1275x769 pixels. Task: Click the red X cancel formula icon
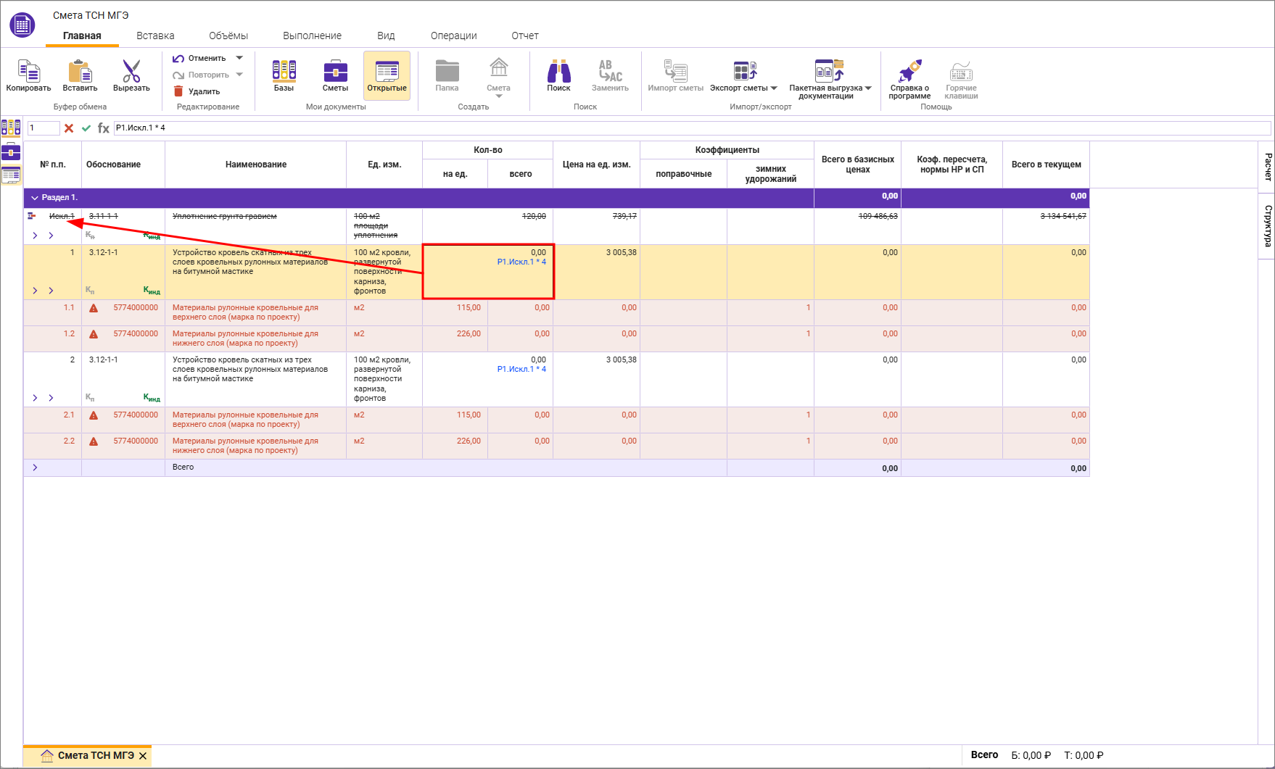point(69,128)
